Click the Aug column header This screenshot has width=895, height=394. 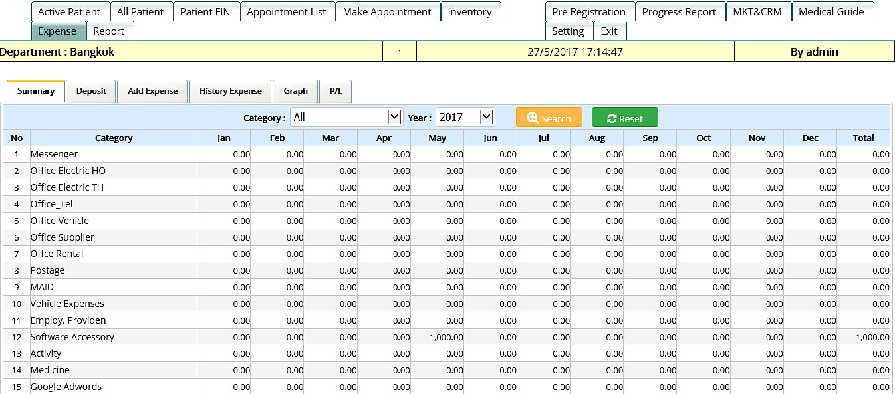pos(597,138)
